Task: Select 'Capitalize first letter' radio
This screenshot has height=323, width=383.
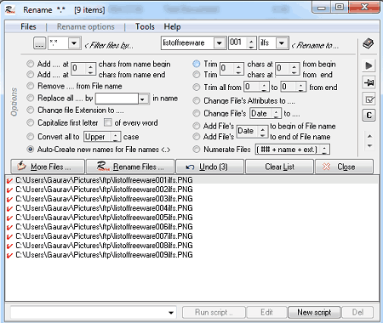Action: click(x=30, y=122)
